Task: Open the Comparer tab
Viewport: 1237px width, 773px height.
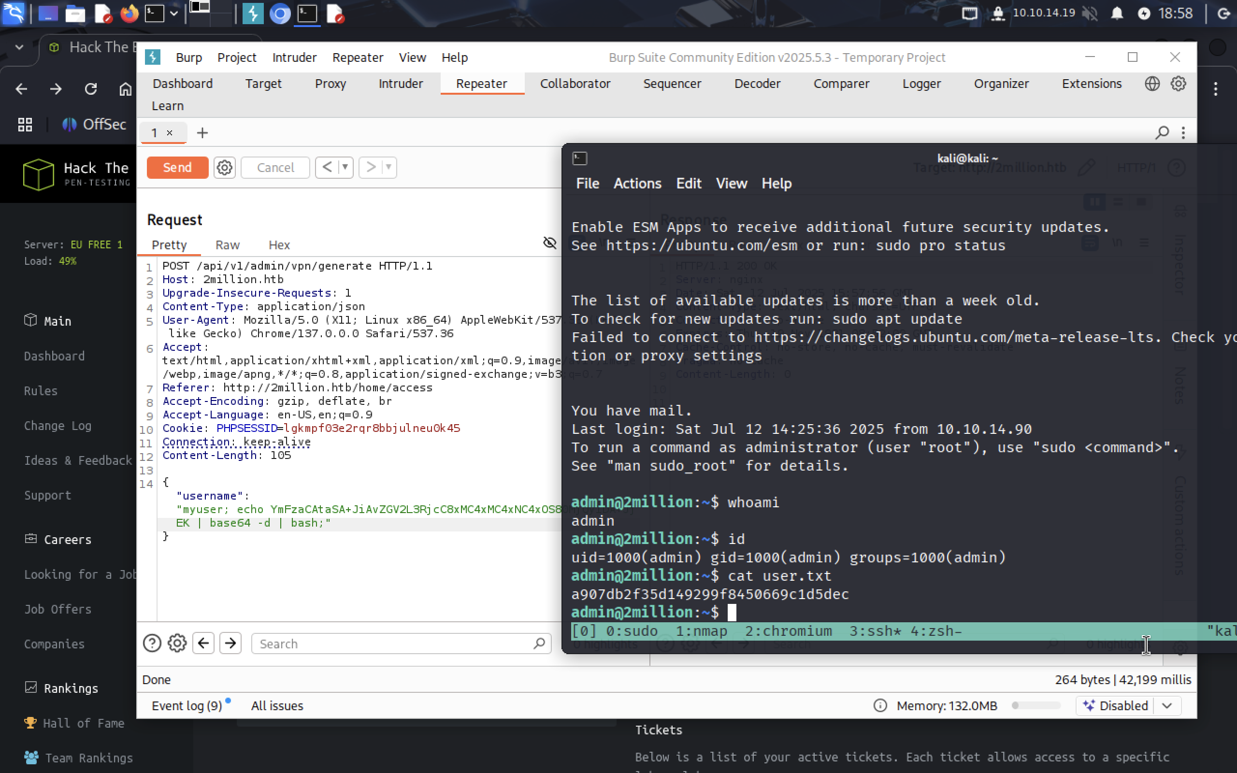Action: tap(841, 83)
